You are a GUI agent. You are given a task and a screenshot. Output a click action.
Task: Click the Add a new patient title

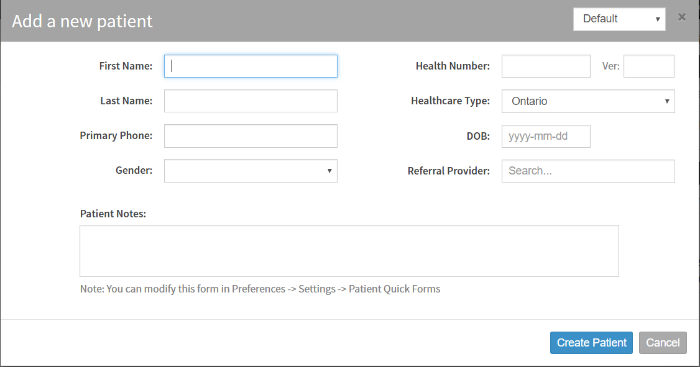point(81,20)
